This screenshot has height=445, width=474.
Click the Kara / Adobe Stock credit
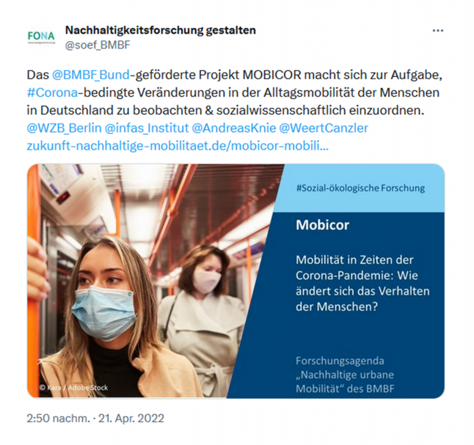tap(73, 387)
